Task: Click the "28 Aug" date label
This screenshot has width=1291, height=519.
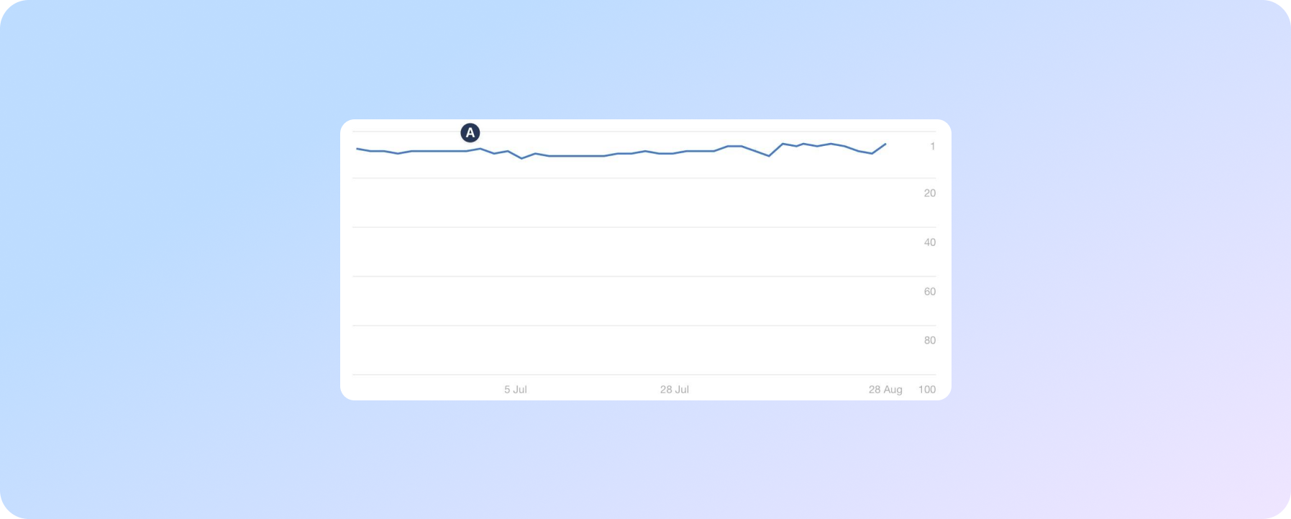Action: [x=885, y=390]
